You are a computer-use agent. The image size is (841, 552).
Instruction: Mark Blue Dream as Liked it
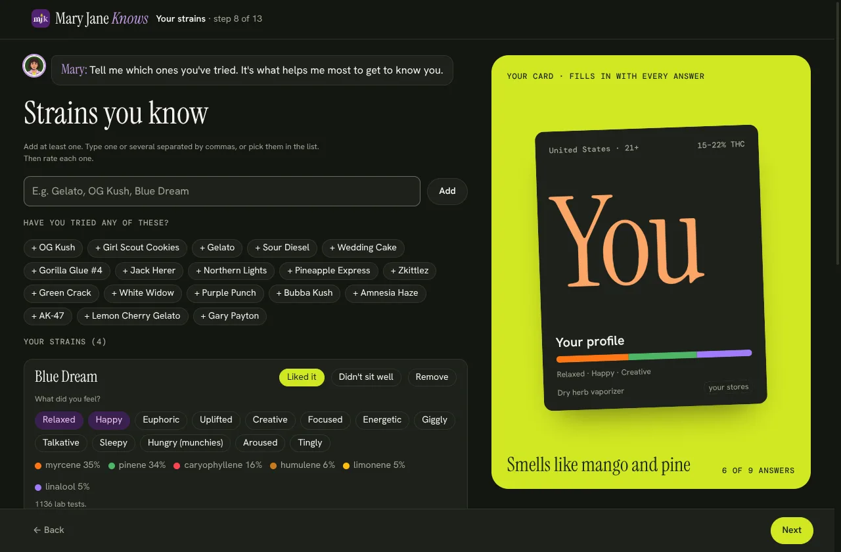pos(302,377)
